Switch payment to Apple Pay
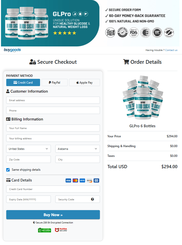The image size is (182, 245). click(84, 82)
